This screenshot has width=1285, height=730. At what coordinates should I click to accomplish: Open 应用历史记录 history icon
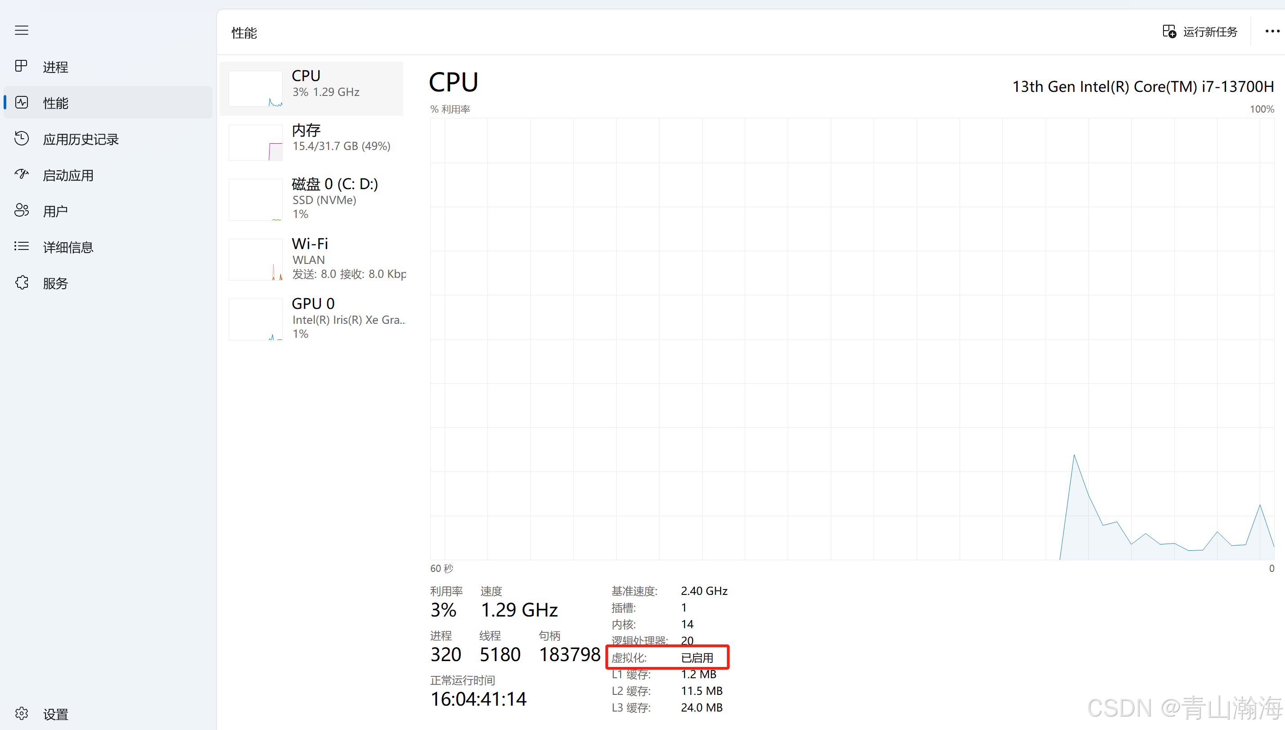click(22, 138)
